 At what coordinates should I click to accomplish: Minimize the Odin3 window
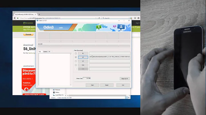(119, 20)
